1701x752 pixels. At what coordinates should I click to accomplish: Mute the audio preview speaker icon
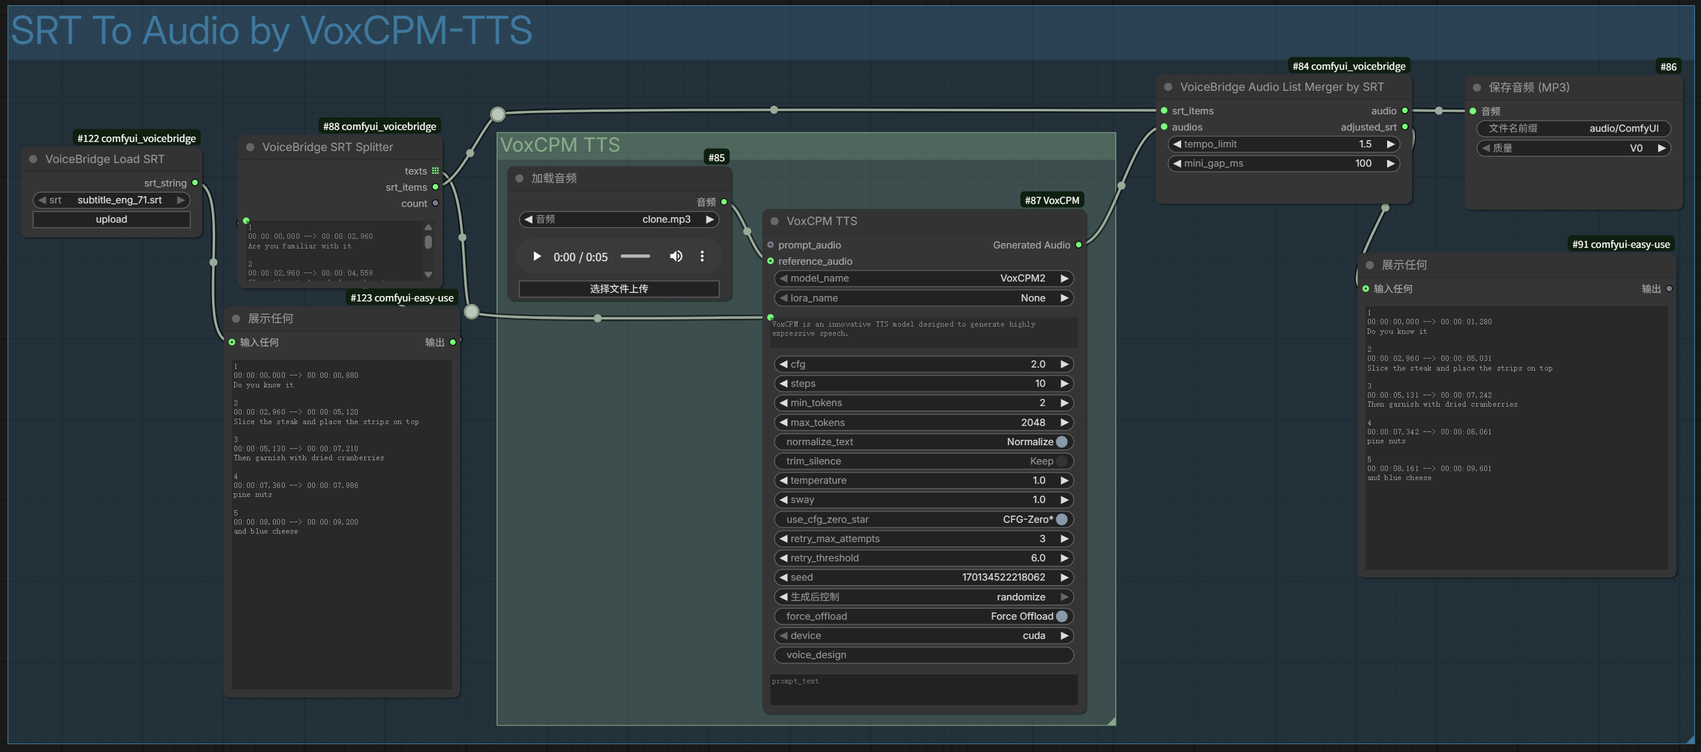[675, 257]
